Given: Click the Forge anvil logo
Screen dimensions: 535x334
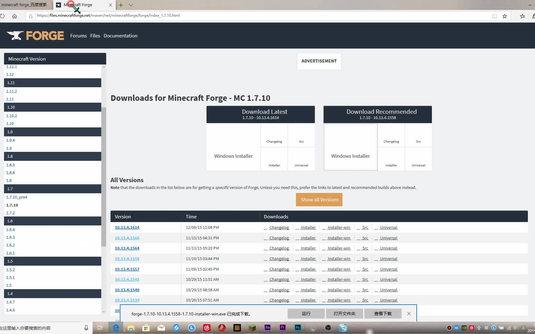Looking at the screenshot, I should pyautogui.click(x=35, y=36).
